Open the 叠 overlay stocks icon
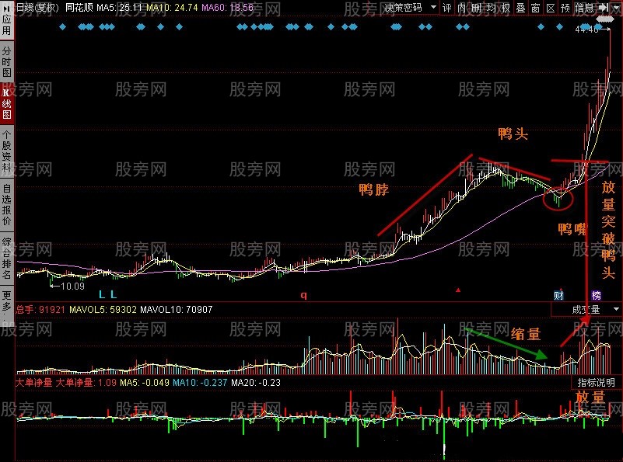 [521, 6]
